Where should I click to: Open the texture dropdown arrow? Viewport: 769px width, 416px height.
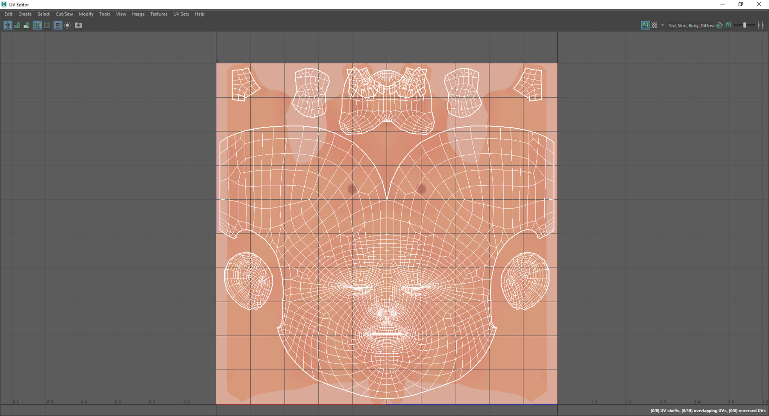tap(663, 25)
